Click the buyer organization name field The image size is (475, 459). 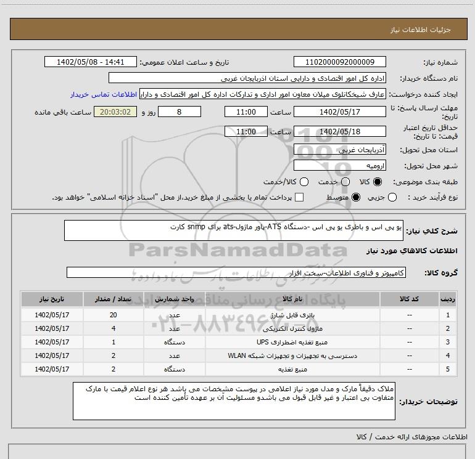coord(247,78)
